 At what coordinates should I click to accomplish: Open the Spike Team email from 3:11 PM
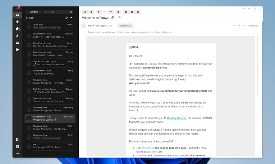tap(50, 26)
